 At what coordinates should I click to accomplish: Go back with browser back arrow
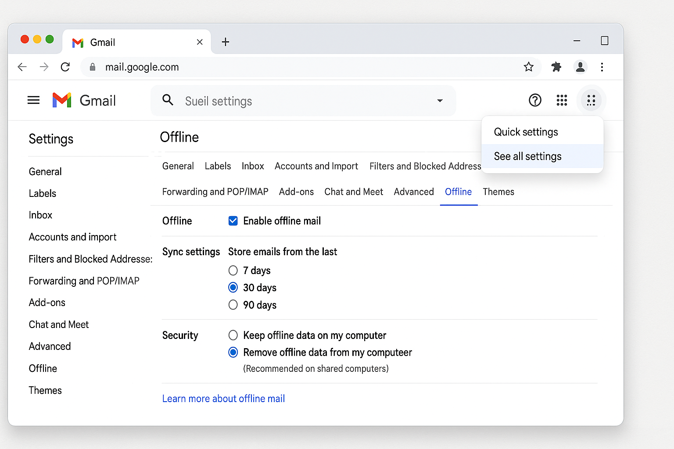(22, 67)
